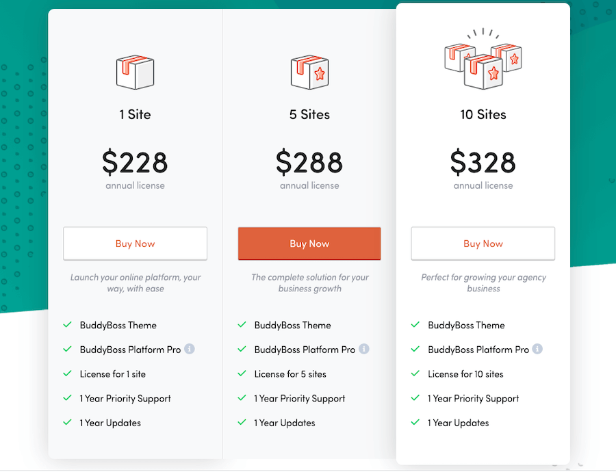Click the 10 Sites plan heading
Image resolution: width=616 pixels, height=472 pixels.
click(x=483, y=114)
